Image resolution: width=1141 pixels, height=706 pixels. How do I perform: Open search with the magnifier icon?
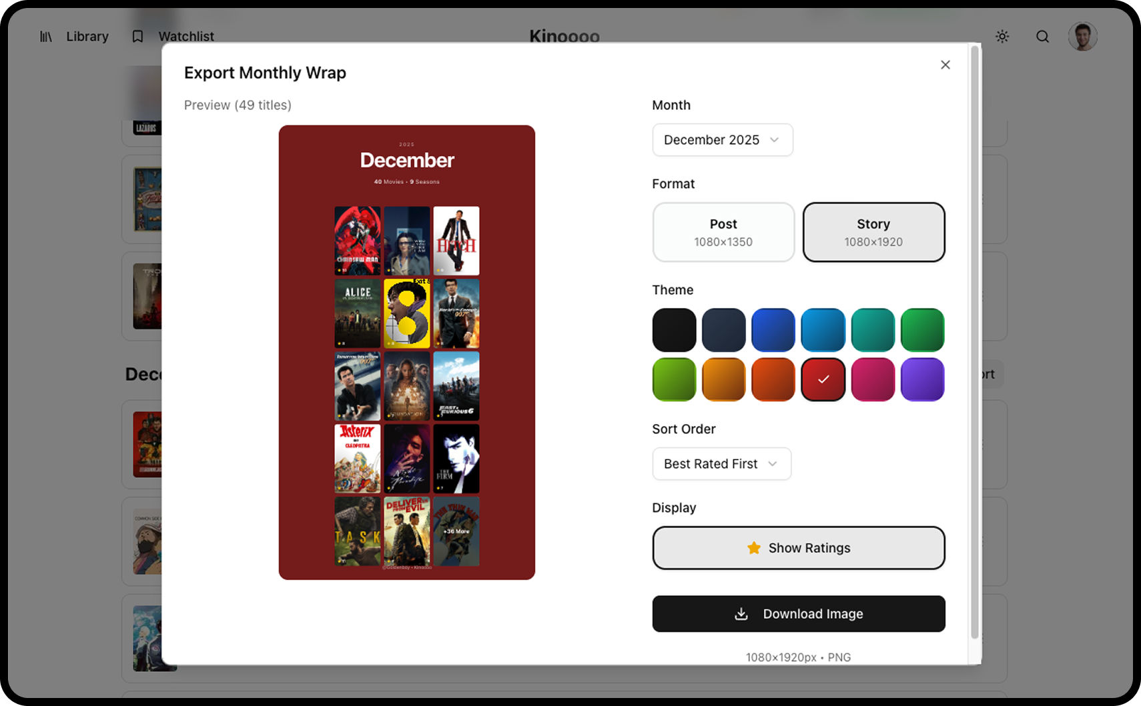point(1042,37)
